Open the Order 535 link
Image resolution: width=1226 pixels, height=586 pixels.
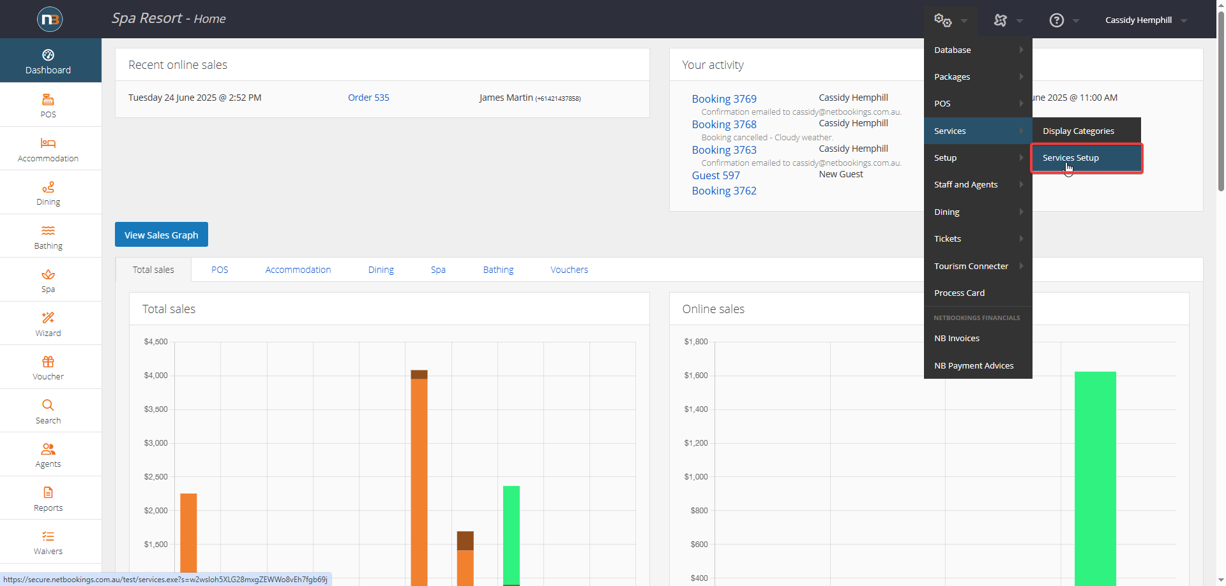click(x=368, y=98)
